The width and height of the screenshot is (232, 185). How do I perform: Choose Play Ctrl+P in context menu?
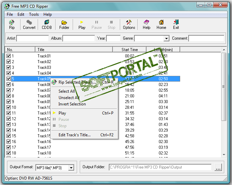click(x=84, y=113)
